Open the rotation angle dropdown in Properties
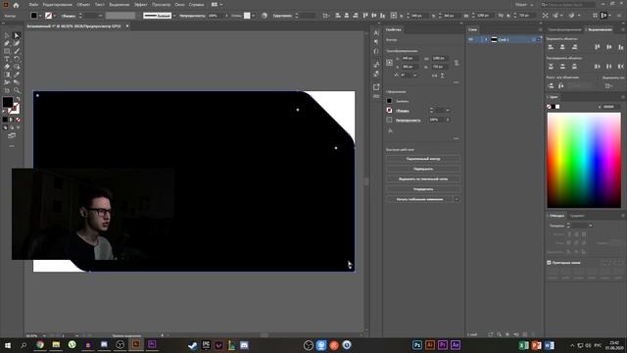 tap(415, 76)
